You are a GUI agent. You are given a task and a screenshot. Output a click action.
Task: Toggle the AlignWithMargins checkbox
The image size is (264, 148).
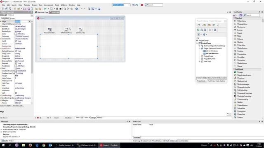16,24
